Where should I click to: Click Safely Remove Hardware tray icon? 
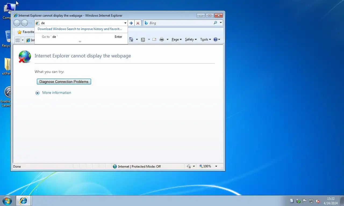(x=298, y=201)
